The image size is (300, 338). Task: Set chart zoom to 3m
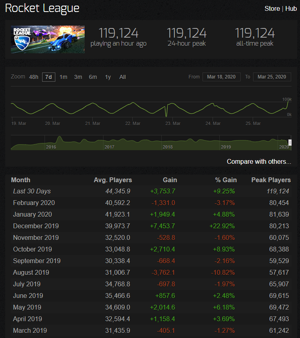[x=78, y=77]
